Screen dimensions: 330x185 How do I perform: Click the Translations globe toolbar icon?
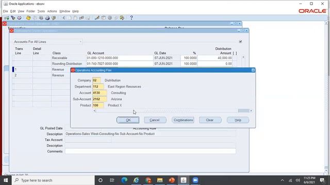click(110, 18)
